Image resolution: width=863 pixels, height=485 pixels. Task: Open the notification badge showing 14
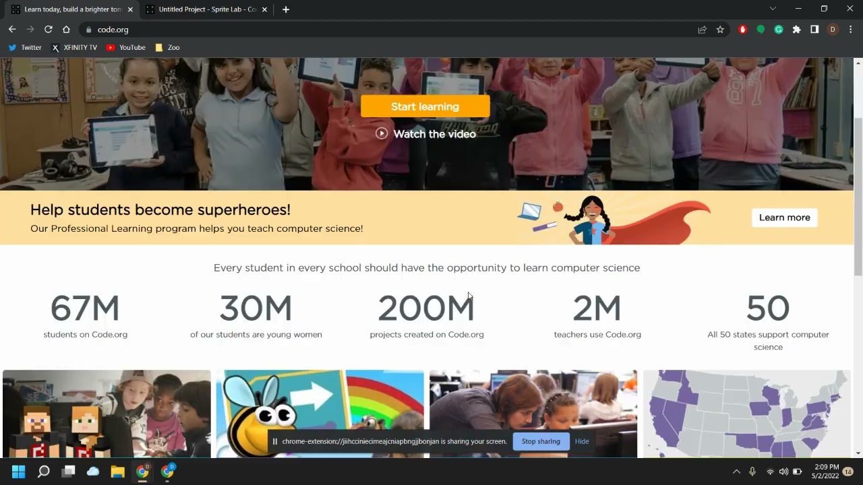coord(849,472)
